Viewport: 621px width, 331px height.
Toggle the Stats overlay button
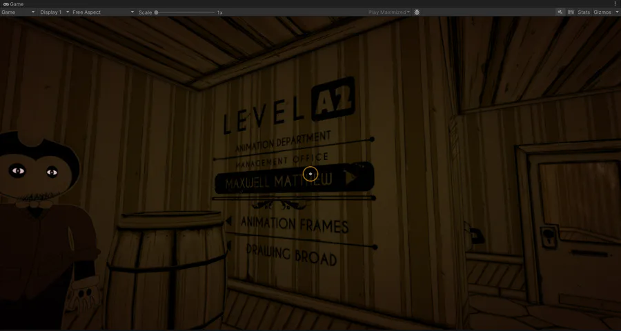(x=584, y=12)
